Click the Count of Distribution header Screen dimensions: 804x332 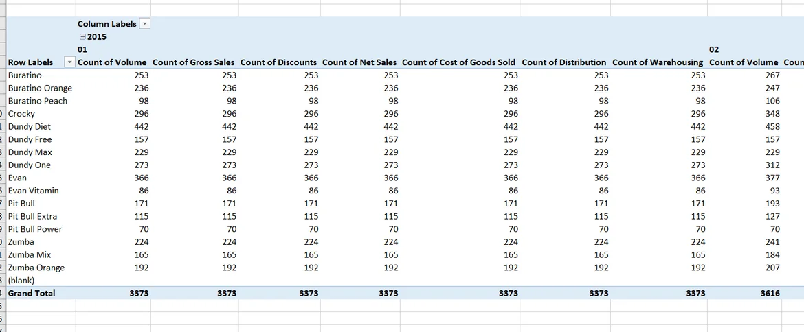point(563,62)
